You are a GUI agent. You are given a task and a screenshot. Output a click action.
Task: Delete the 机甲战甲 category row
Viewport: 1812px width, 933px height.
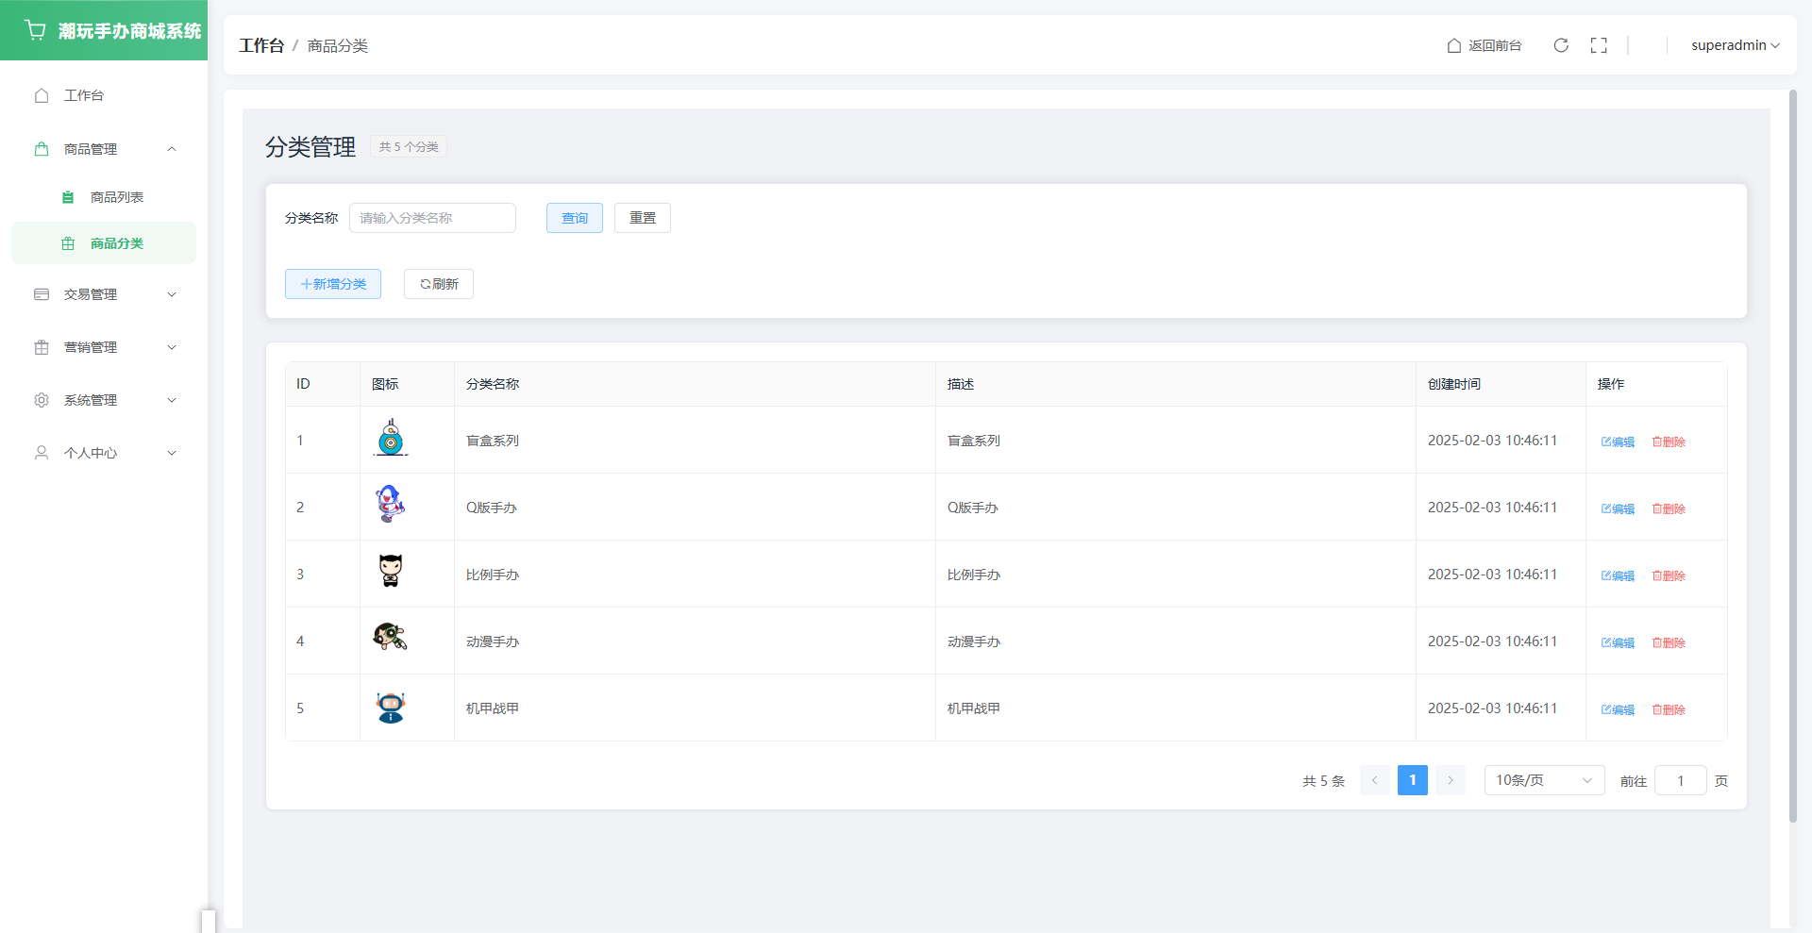coord(1669,709)
